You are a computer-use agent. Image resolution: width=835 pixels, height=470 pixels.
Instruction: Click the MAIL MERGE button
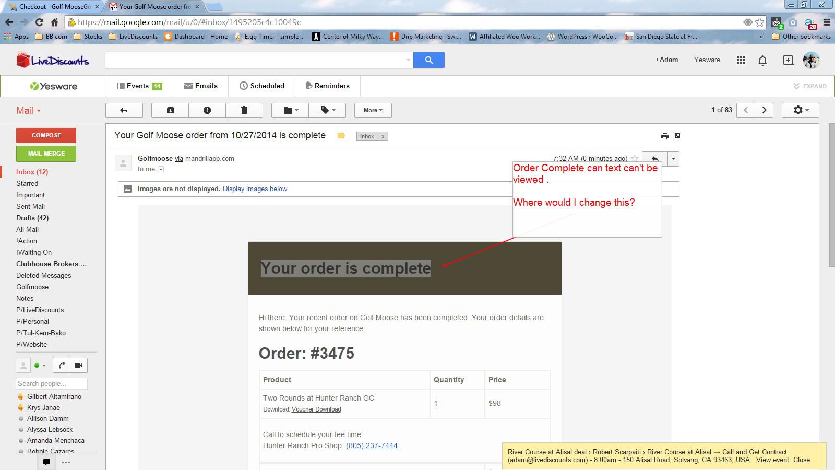tap(46, 154)
